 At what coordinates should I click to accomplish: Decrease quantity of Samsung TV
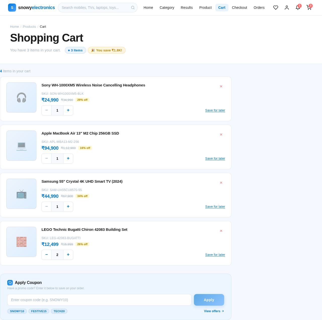coord(47,207)
